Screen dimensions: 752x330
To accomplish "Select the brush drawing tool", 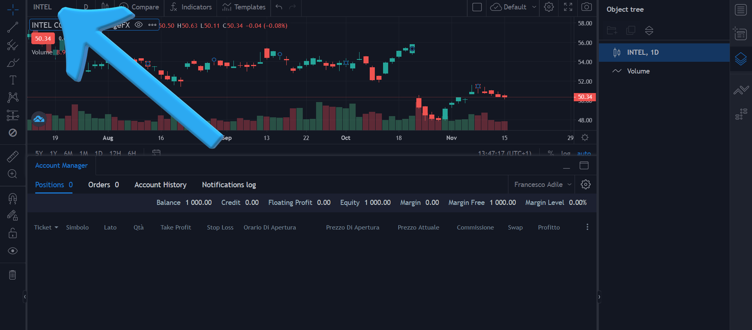I will 13,63.
